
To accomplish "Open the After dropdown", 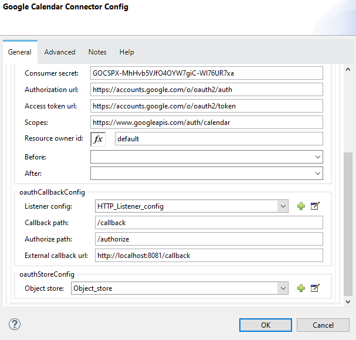I will pyautogui.click(x=318, y=174).
